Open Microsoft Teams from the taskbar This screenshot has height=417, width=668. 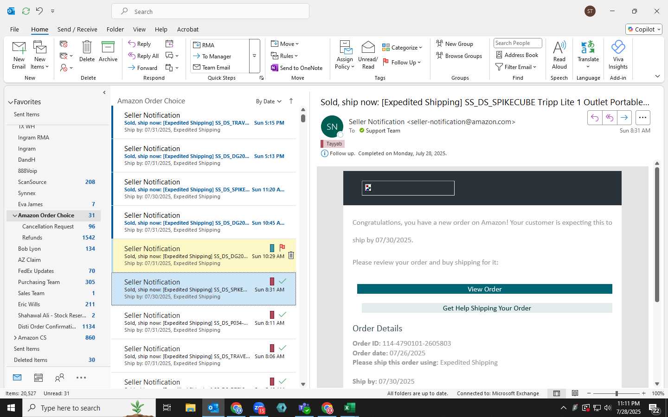coord(304,408)
